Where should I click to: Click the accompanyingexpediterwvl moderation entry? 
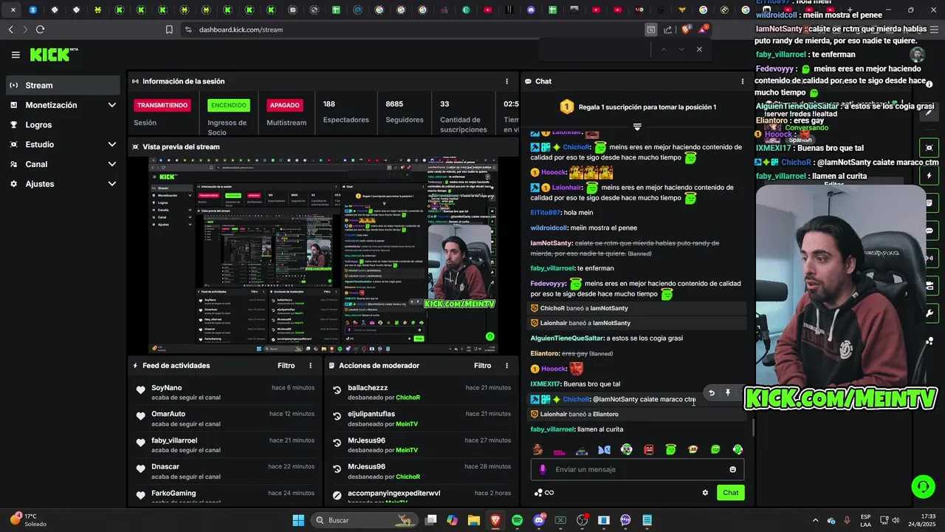coord(422,496)
